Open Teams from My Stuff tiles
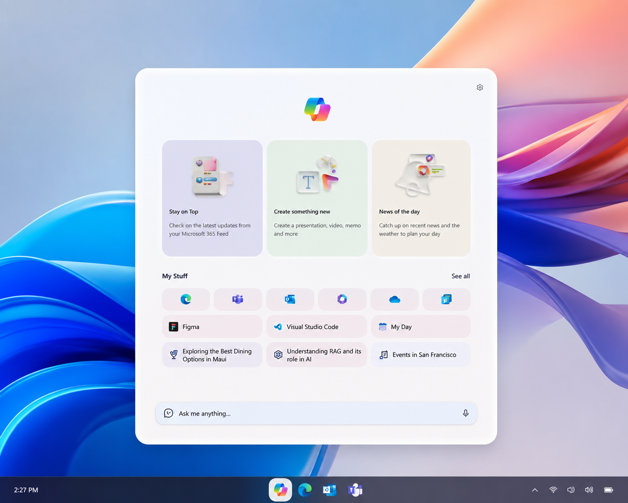 (238, 299)
